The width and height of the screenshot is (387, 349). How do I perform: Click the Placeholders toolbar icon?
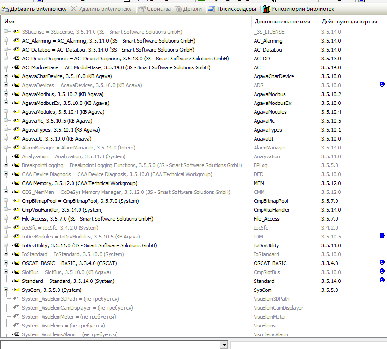coord(212,9)
